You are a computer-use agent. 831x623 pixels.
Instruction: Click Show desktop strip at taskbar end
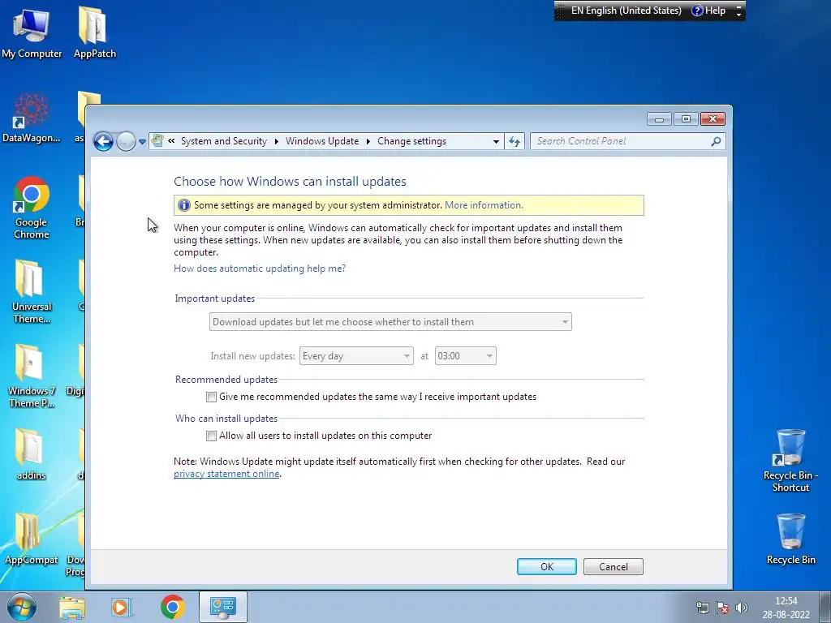point(826,607)
